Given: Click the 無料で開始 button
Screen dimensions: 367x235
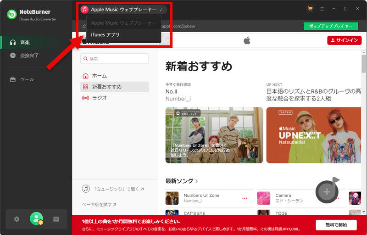Looking at the screenshot, I should click(x=336, y=225).
